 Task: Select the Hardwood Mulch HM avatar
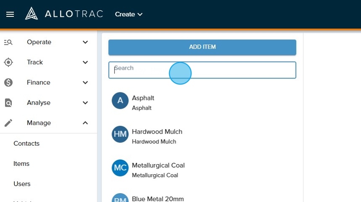point(120,134)
